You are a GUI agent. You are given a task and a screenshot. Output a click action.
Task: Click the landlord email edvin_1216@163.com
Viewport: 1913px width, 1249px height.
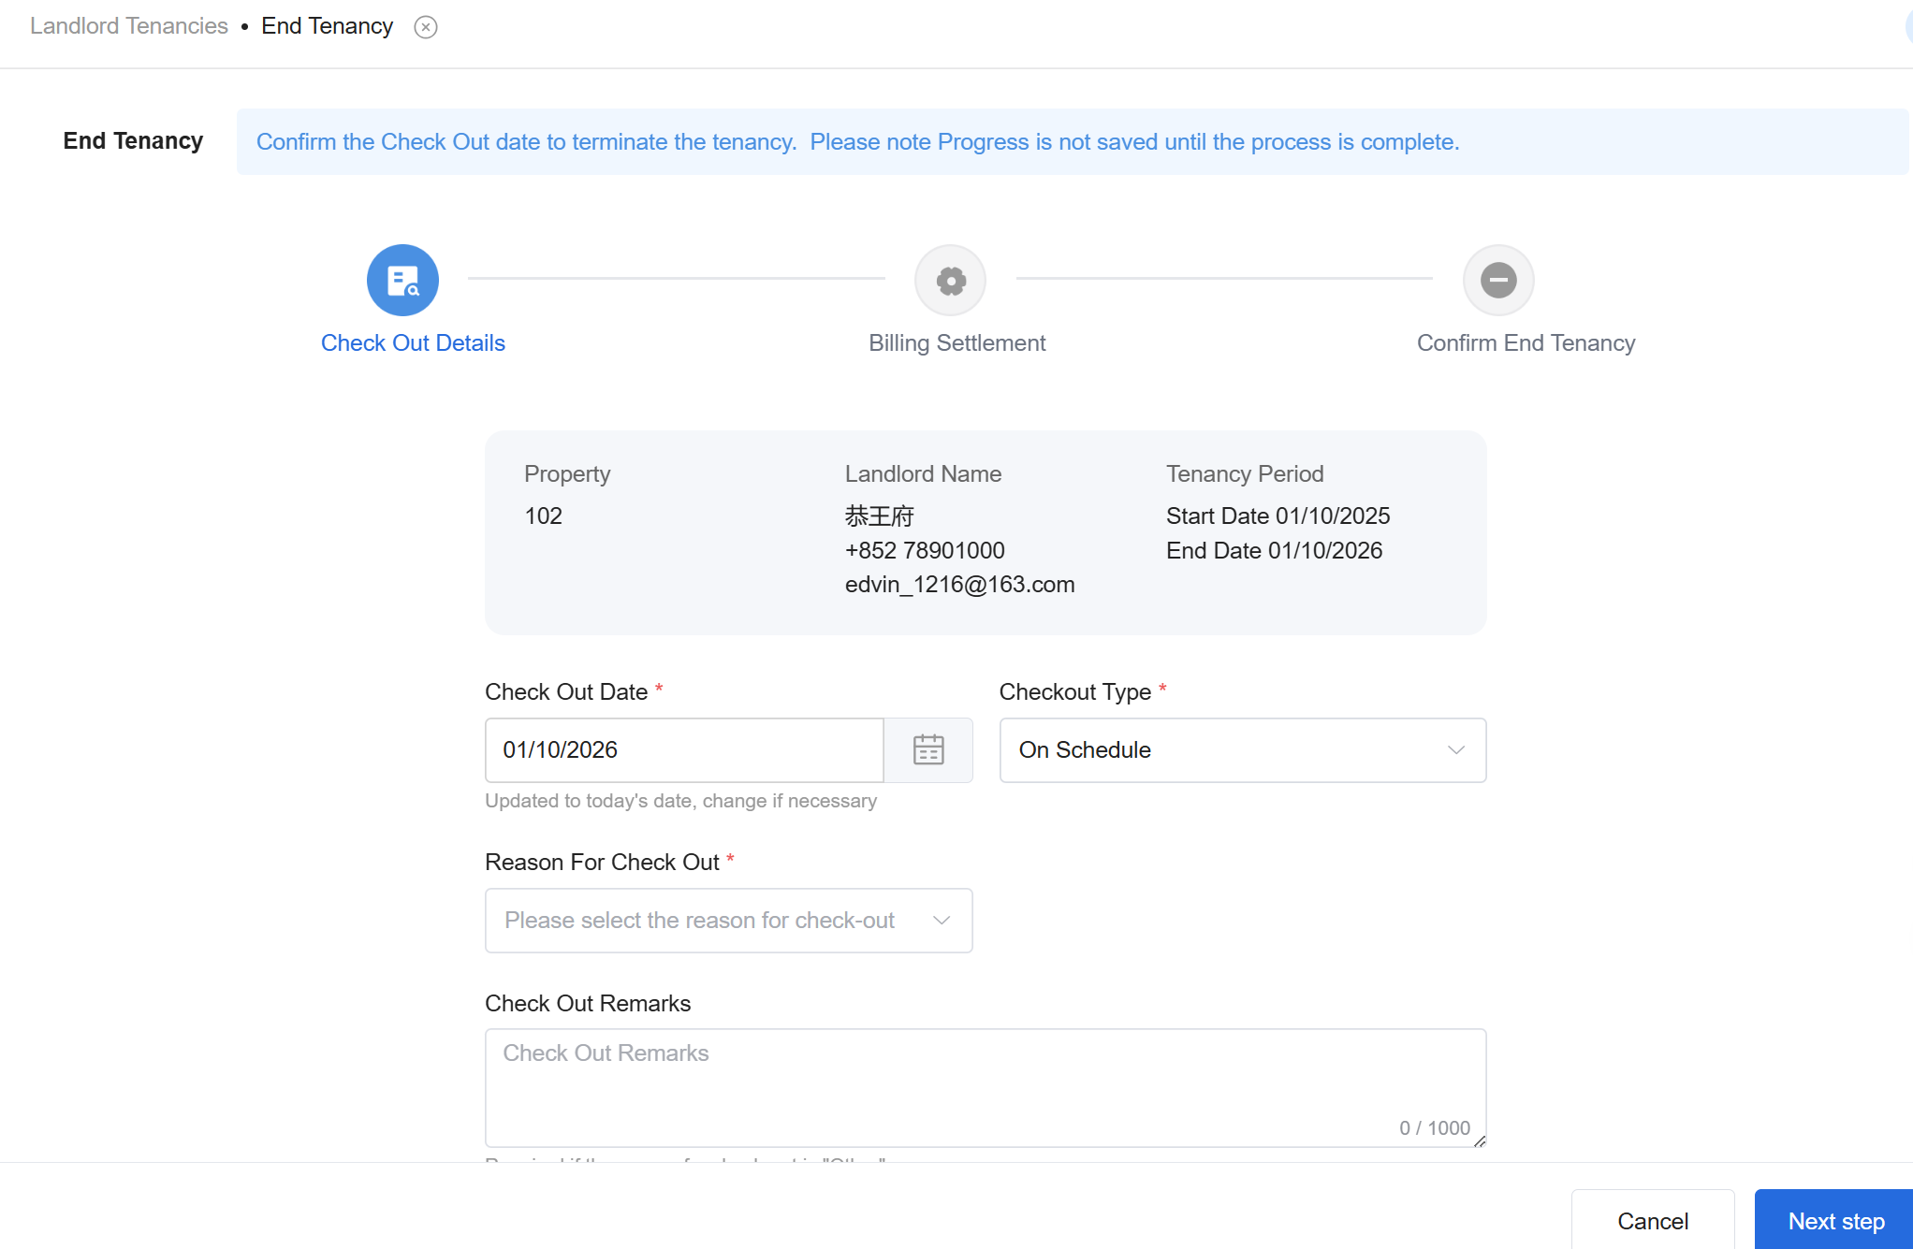959,585
